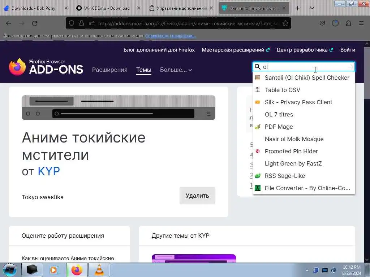The height and width of the screenshot is (277, 370).
Task: Open the Windows Start button
Action: (10, 270)
